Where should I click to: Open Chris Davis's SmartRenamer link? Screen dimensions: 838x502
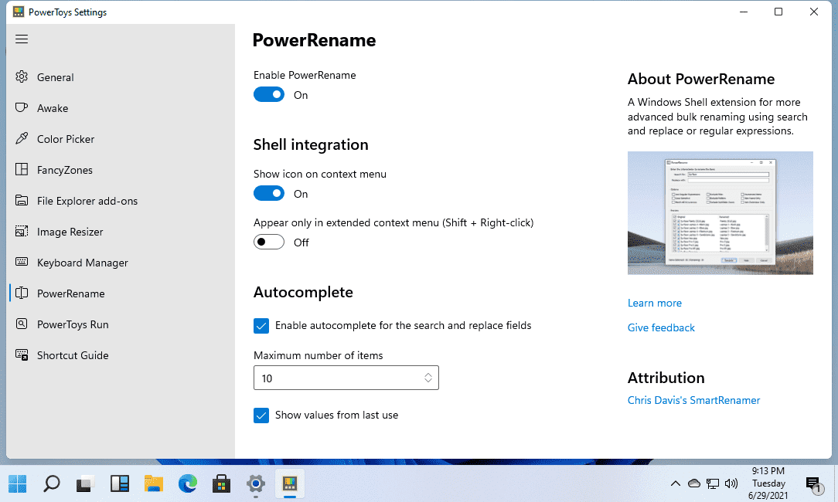point(693,401)
